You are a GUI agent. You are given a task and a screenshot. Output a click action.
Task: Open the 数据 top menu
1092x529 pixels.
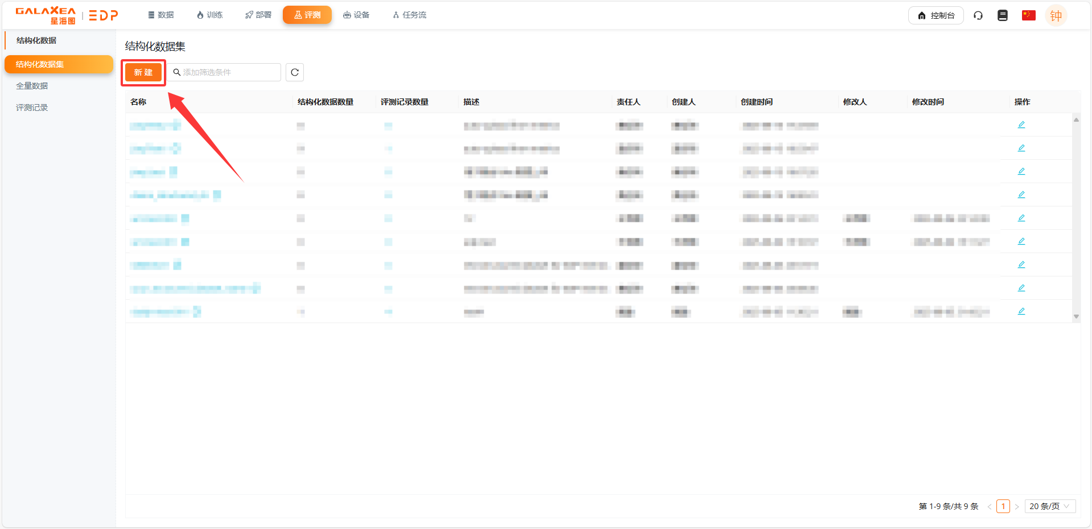coord(160,15)
